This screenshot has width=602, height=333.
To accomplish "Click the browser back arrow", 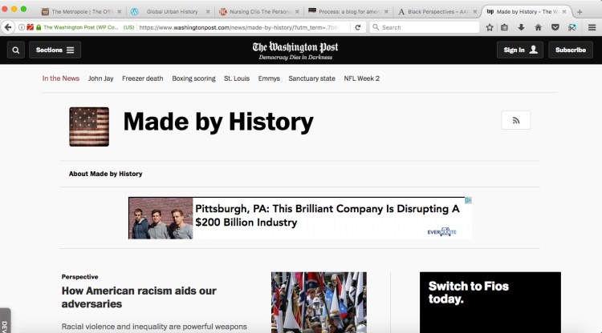I will (x=8, y=27).
